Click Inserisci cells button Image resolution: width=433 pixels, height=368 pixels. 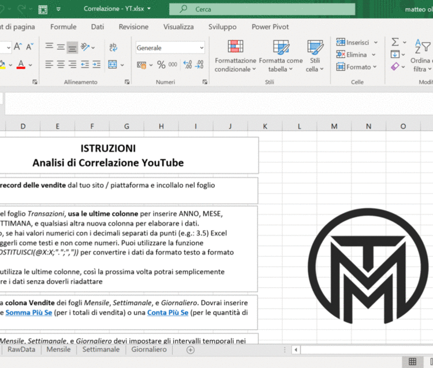352,42
